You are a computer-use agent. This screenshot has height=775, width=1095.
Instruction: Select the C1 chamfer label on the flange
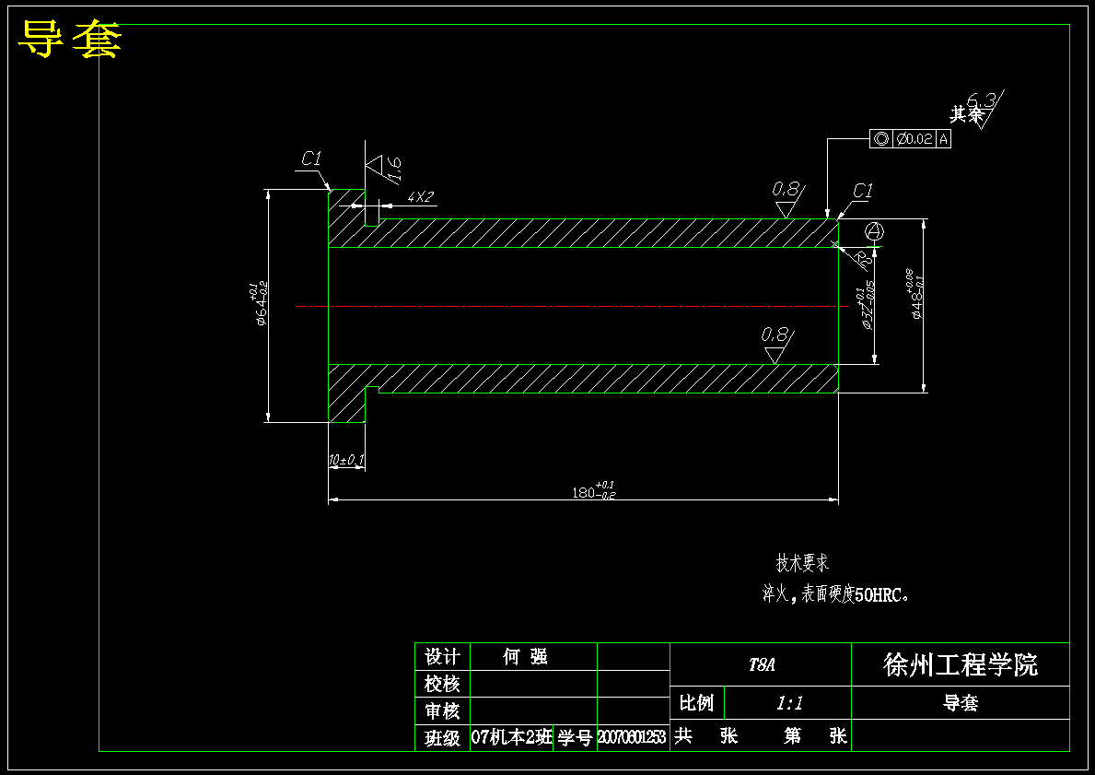311,159
